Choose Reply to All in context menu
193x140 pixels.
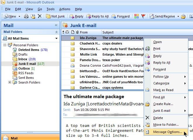coord(166,63)
